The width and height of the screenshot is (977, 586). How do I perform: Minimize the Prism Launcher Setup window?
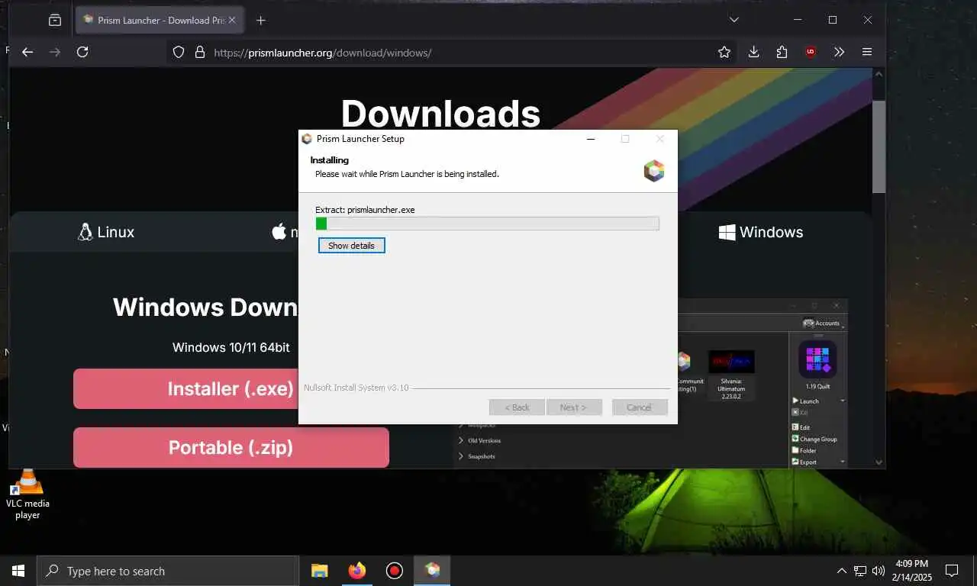[591, 139]
